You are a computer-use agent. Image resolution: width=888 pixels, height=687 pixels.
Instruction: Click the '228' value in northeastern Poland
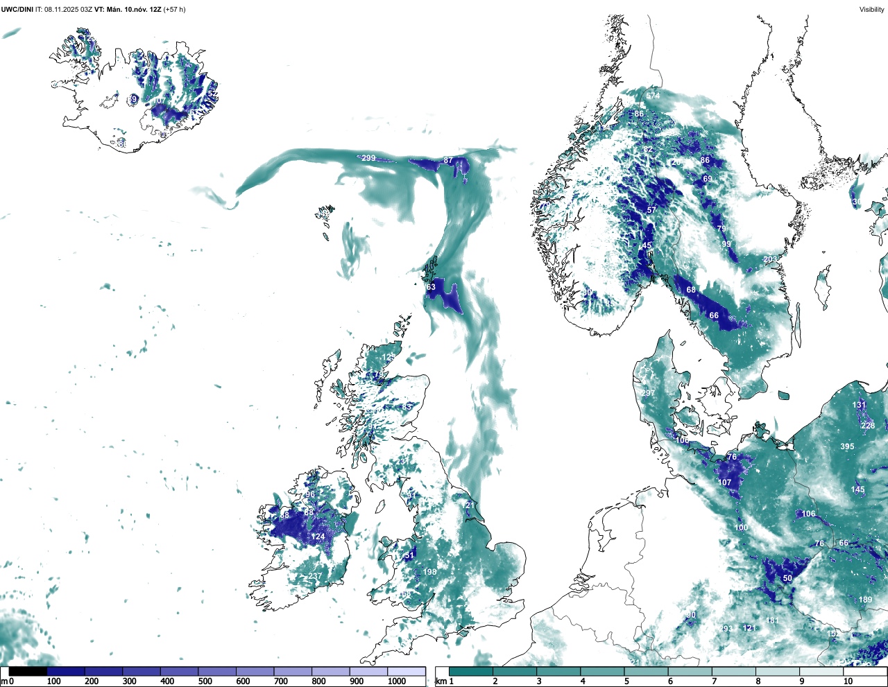(x=868, y=426)
